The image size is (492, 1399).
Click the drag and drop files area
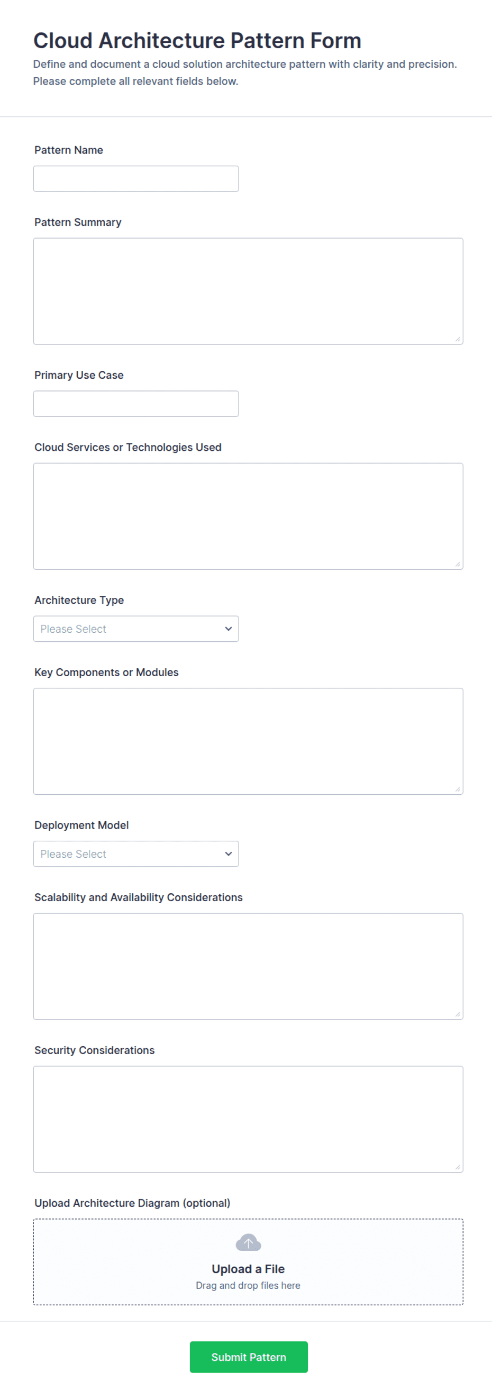[248, 1261]
